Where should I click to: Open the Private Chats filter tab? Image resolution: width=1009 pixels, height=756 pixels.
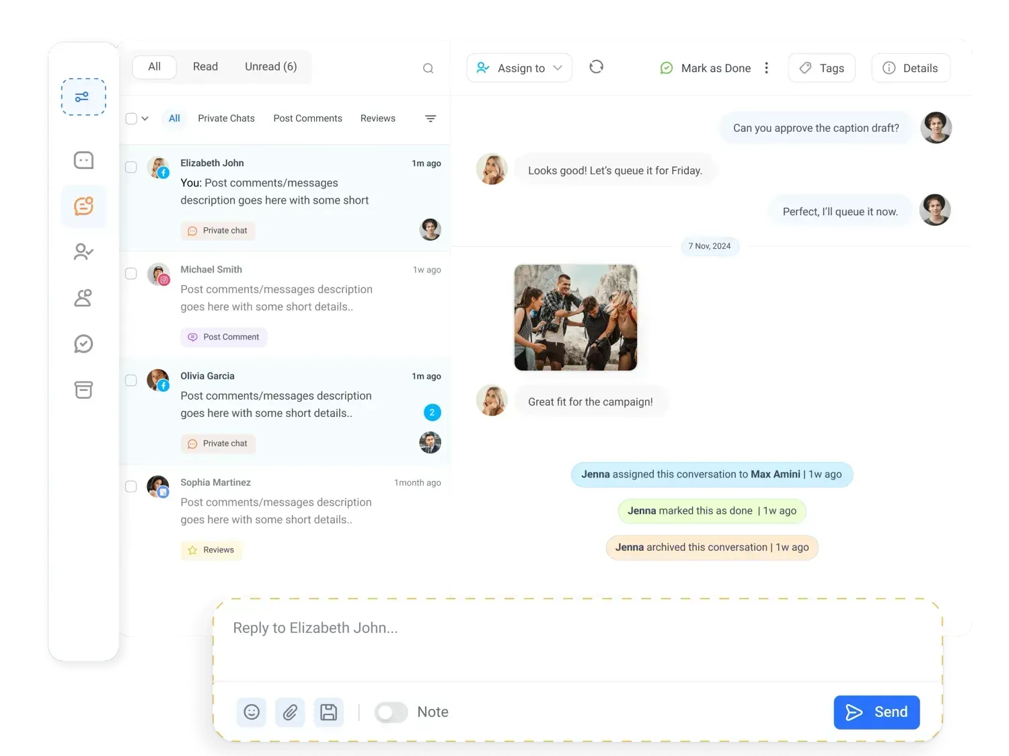coord(226,118)
